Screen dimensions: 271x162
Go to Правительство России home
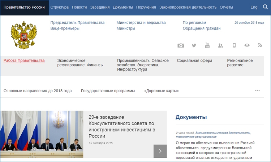click(x=24, y=8)
